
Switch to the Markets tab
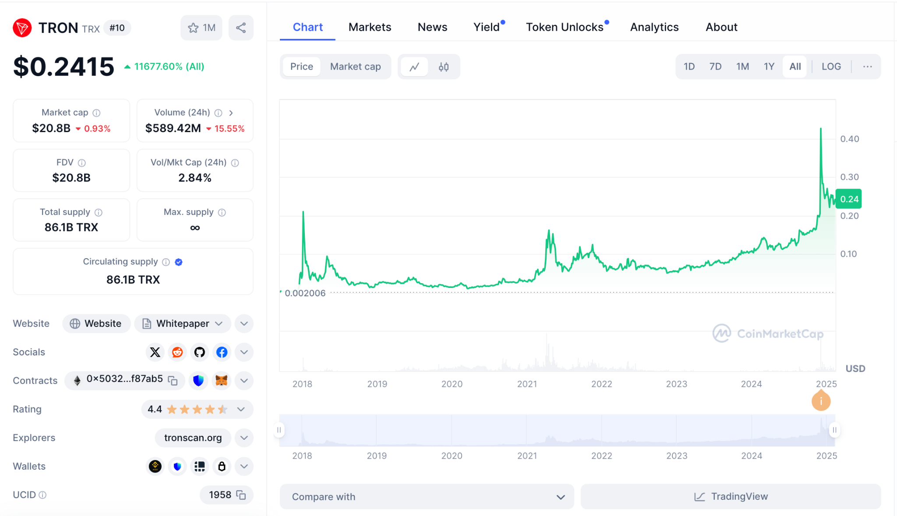(x=370, y=27)
